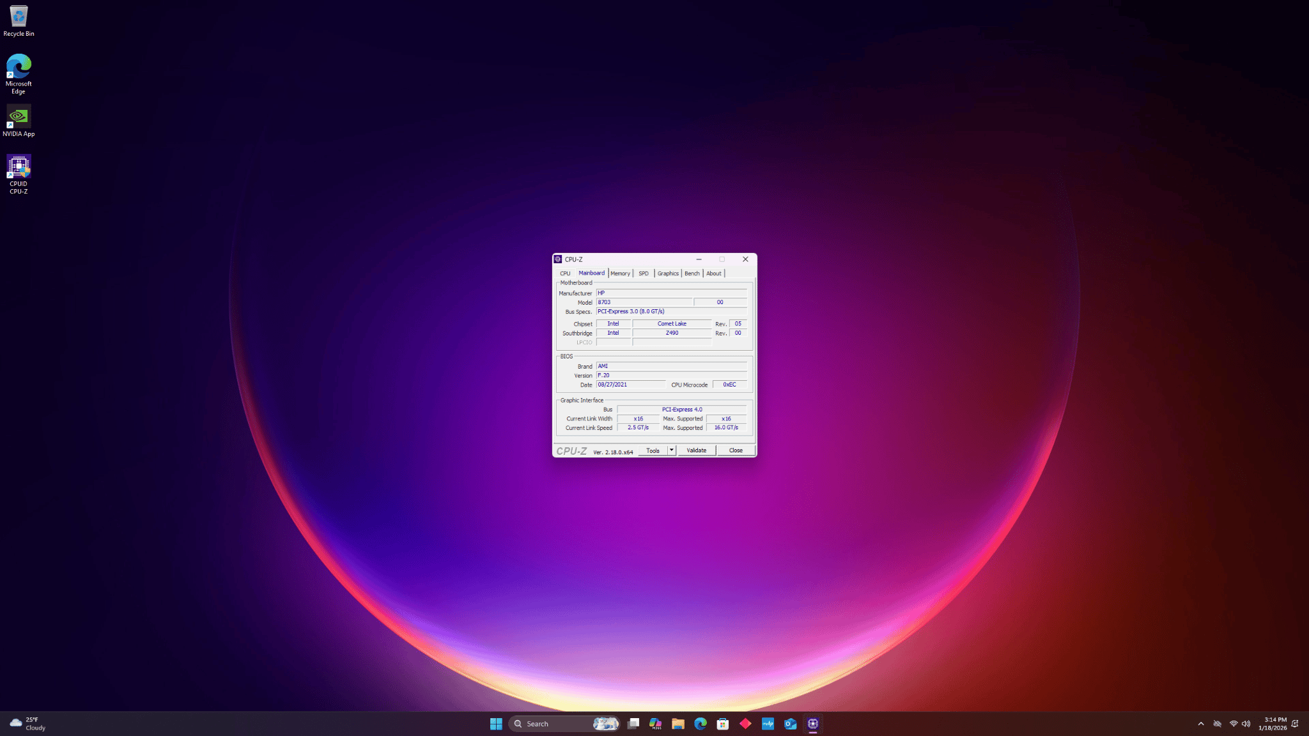Minimize the CPU-Z window
1309x736 pixels.
click(699, 259)
